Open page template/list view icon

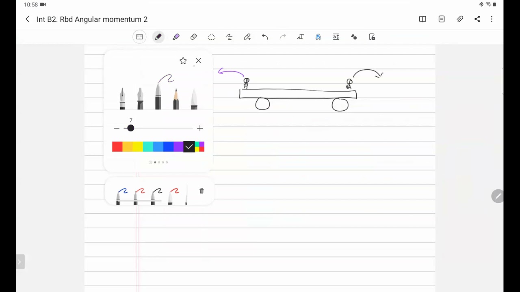point(442,19)
